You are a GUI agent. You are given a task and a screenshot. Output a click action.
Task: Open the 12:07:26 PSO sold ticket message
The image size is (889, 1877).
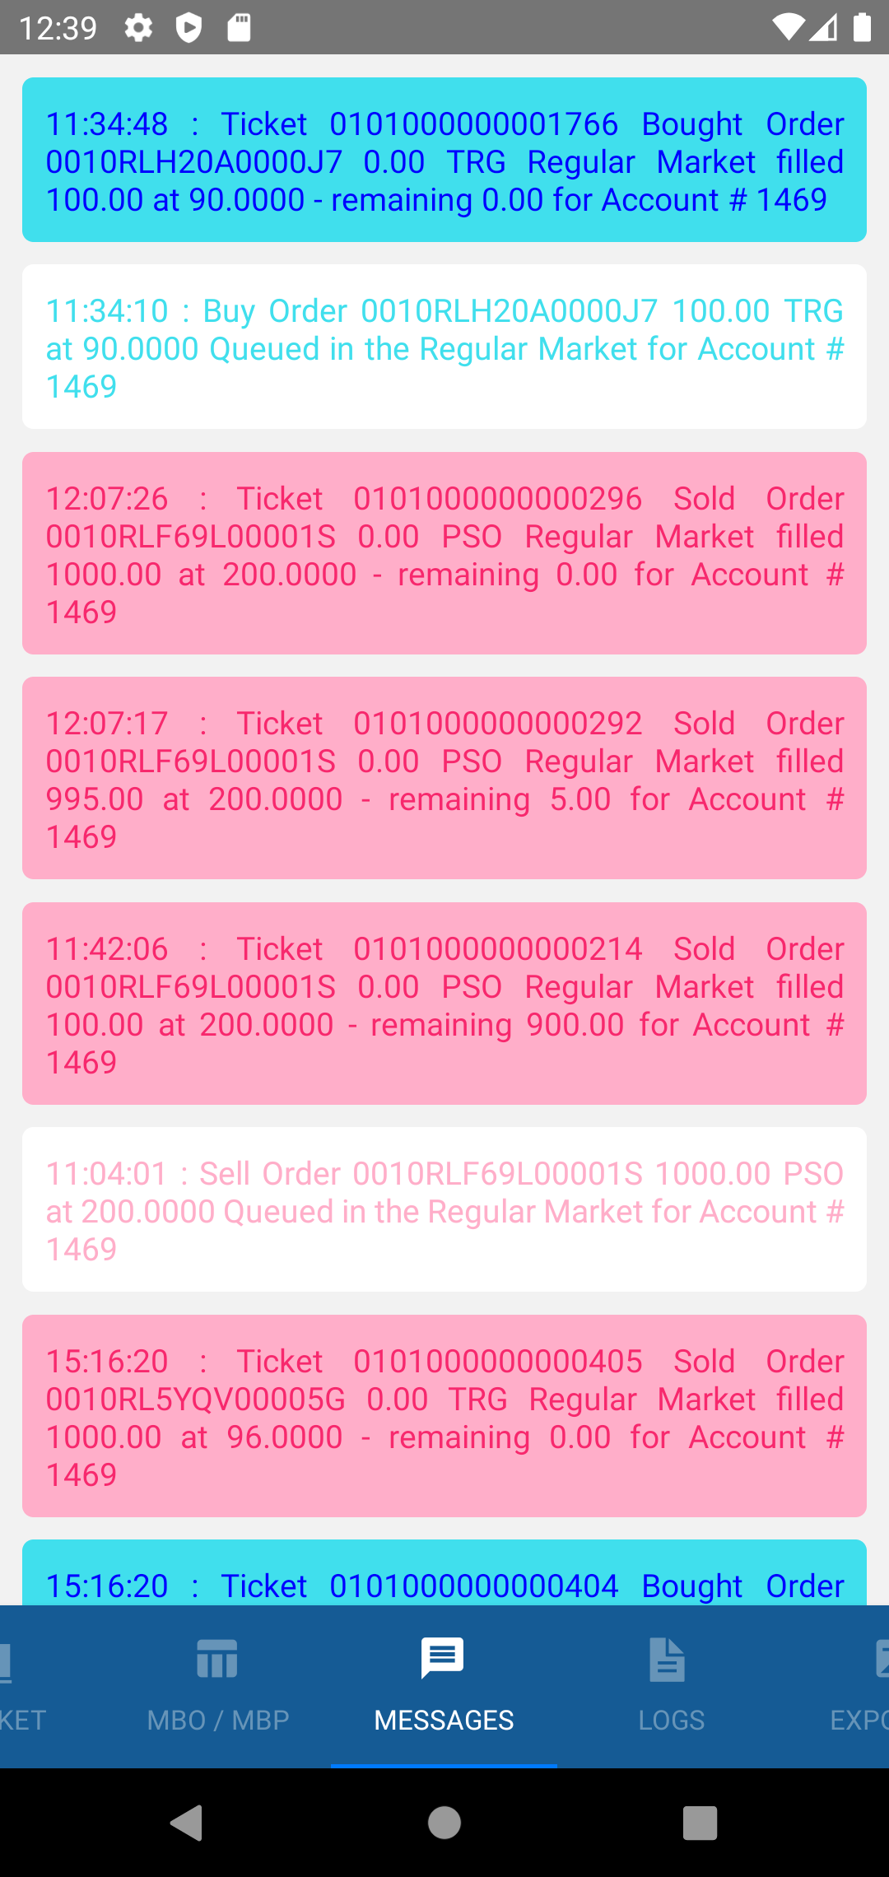point(444,553)
